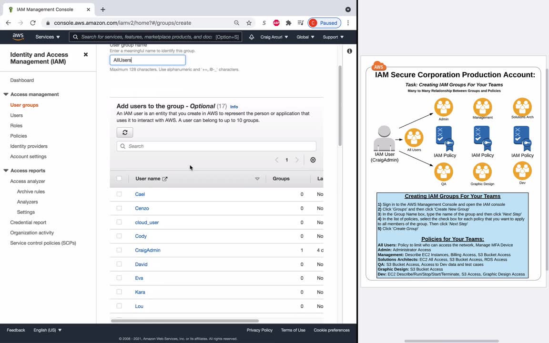Click the users Search field
Image resolution: width=549 pixels, height=343 pixels.
pyautogui.click(x=216, y=146)
